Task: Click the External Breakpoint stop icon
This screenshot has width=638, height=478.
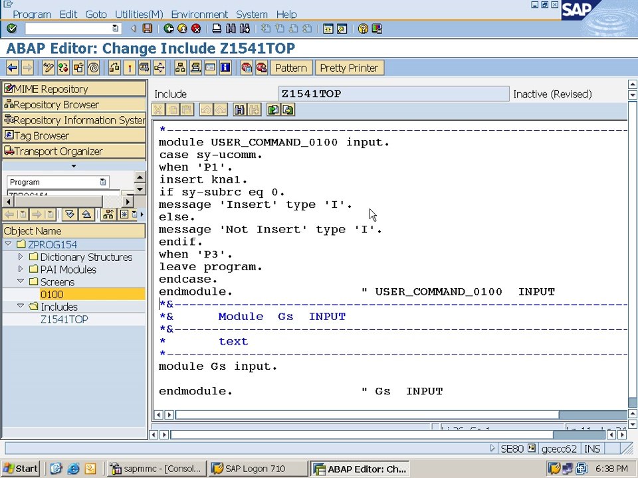Action: [x=261, y=68]
